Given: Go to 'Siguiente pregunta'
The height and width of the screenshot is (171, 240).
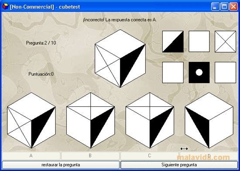Looking at the screenshot, I should [x=179, y=165].
